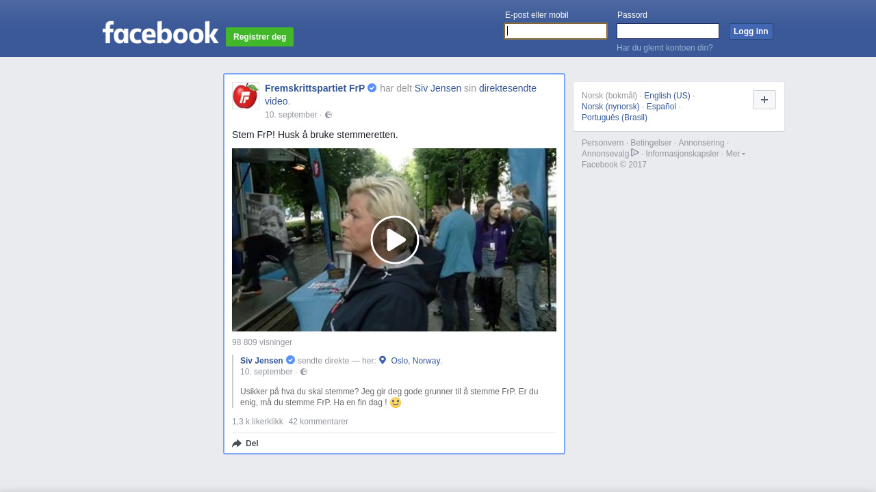Click the Annonsevalg AdChoices triangle icon
Viewport: 876px width, 492px height.
[635, 153]
